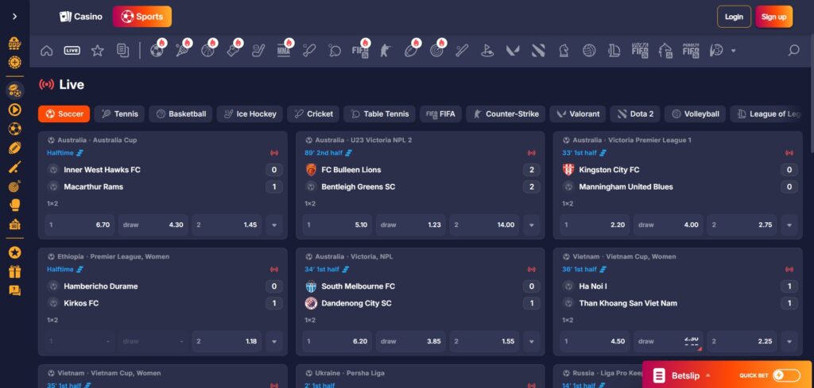
Task: Expand more markets for FC Bulleen Lions match
Action: click(532, 225)
